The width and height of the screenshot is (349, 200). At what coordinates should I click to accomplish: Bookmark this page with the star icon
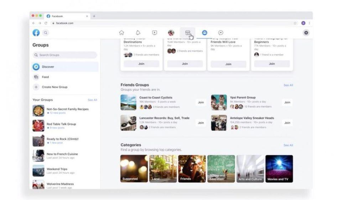(295, 23)
